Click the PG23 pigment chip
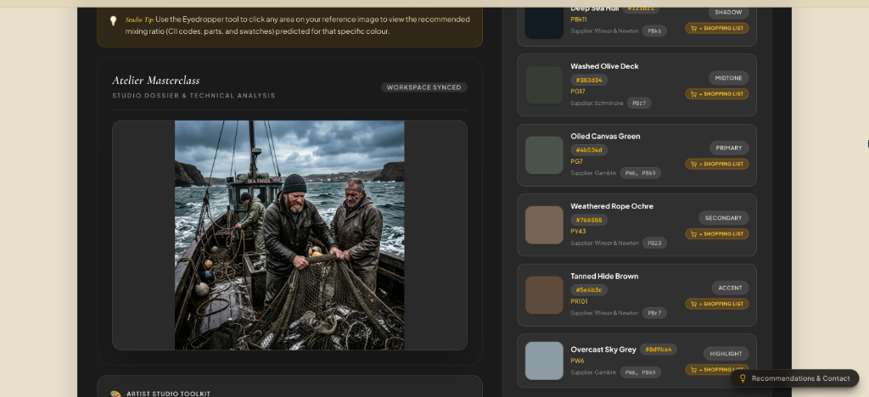 tap(654, 243)
